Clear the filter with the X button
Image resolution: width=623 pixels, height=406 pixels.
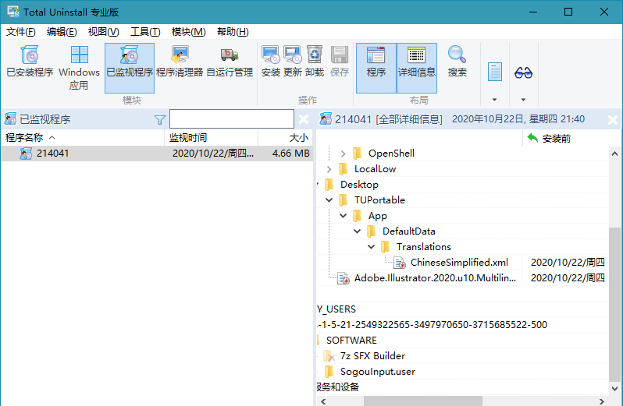(304, 119)
